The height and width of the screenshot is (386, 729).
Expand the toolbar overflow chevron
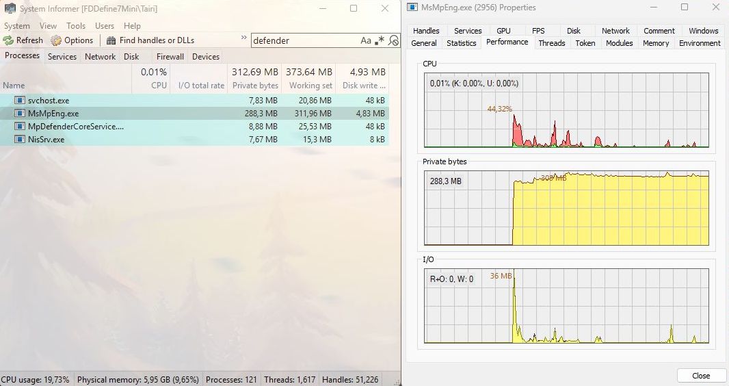(x=243, y=38)
